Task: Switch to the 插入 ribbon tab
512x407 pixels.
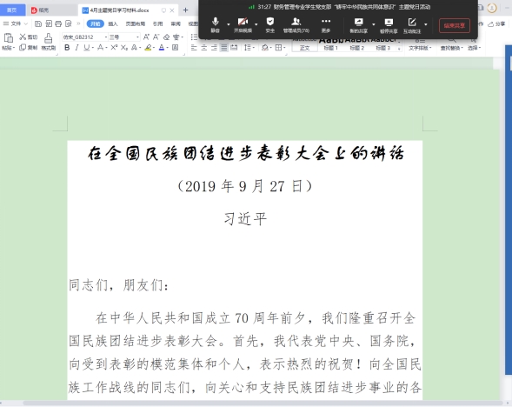Action: (113, 23)
